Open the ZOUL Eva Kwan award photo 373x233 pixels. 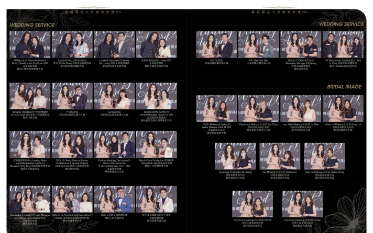pos(72,145)
